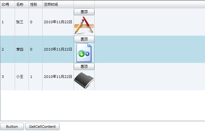The width and height of the screenshot is (205, 131).
Task: Click 置顶 button in row 1
Action: 84,12
